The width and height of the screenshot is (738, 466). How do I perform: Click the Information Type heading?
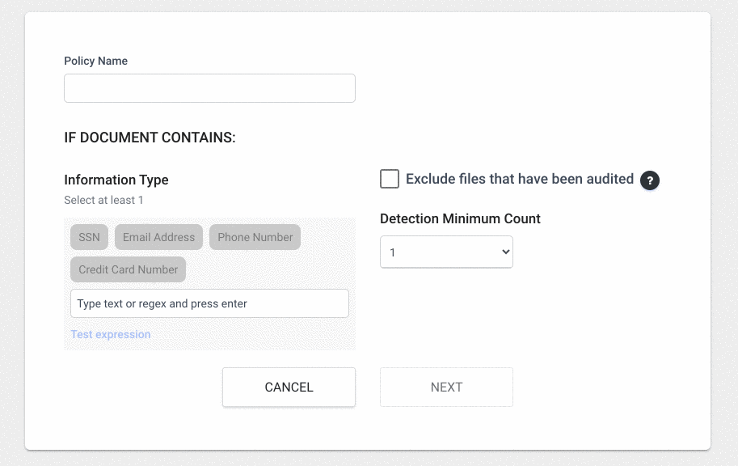(x=116, y=180)
